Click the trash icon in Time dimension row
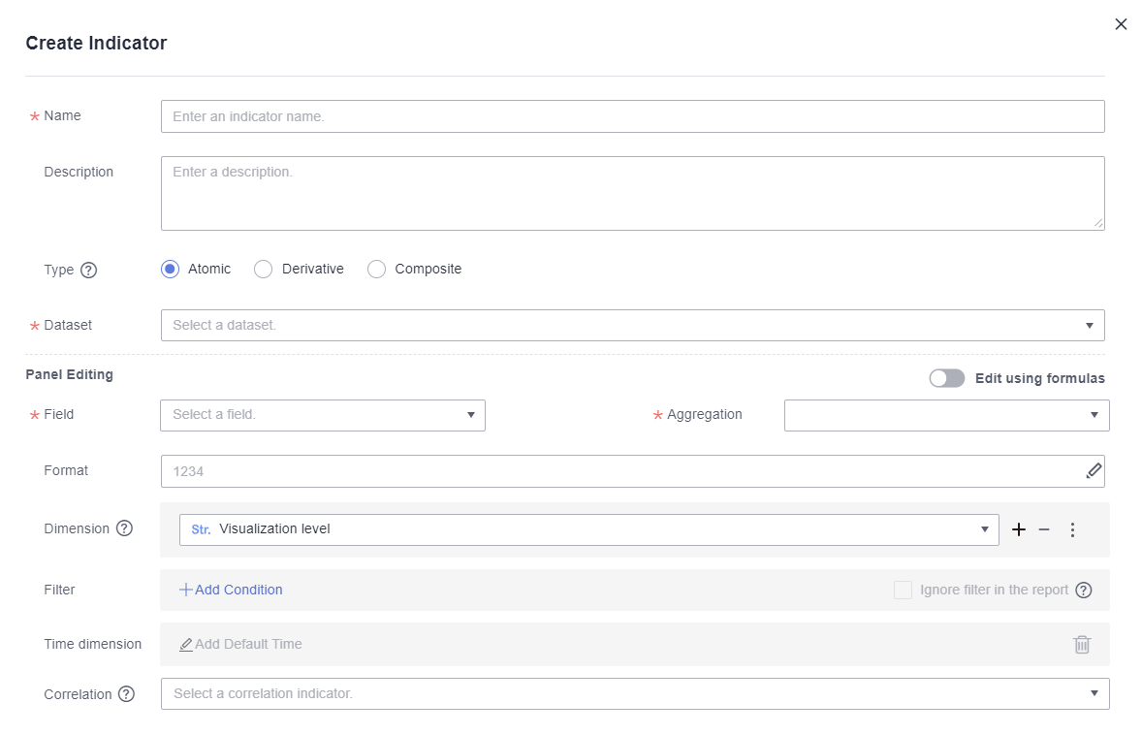 point(1082,644)
